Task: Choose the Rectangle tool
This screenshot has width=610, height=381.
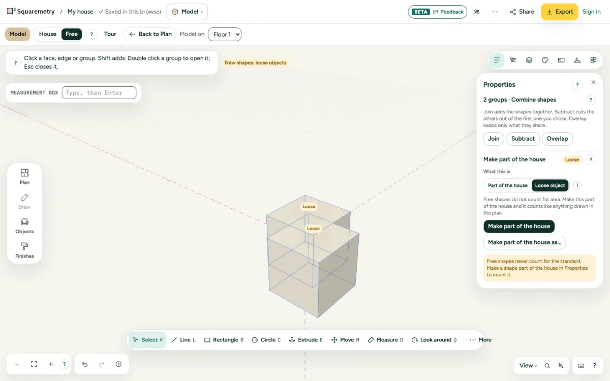Action: coord(224,340)
